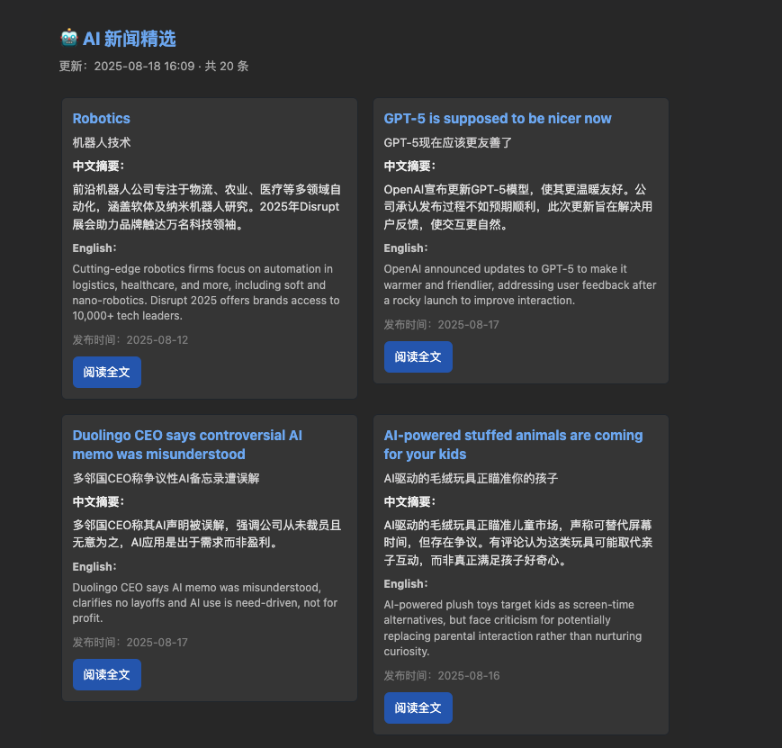Click 阅读全文 button in the Duolingo card

107,675
